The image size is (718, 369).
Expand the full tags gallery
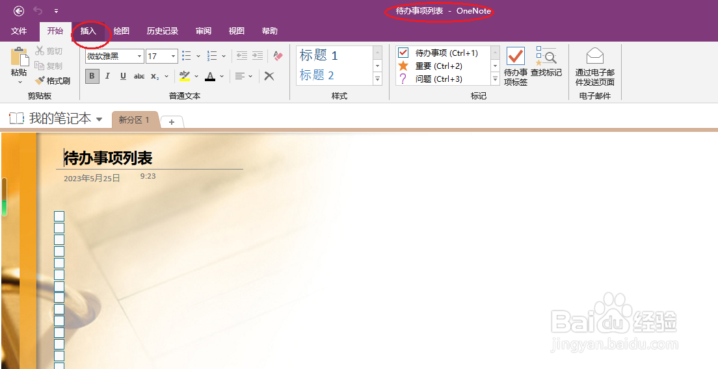point(496,79)
